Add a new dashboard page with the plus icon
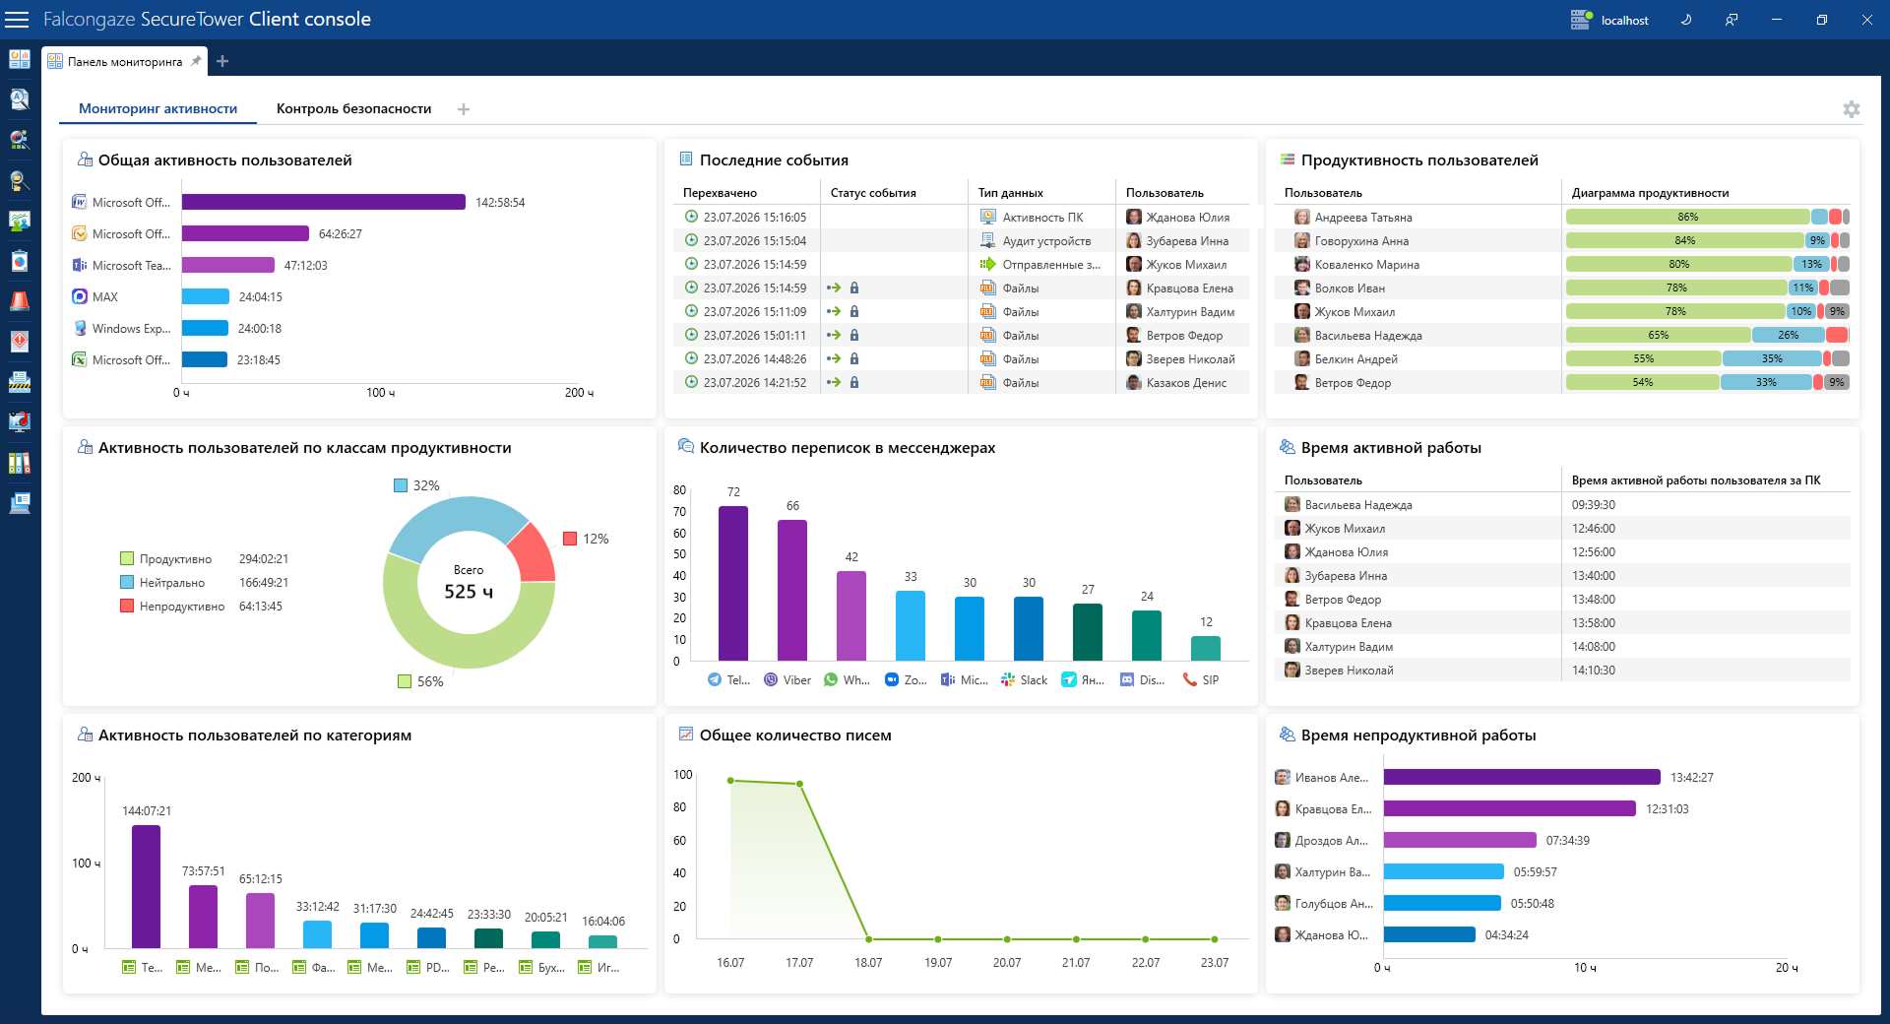 pos(464,109)
